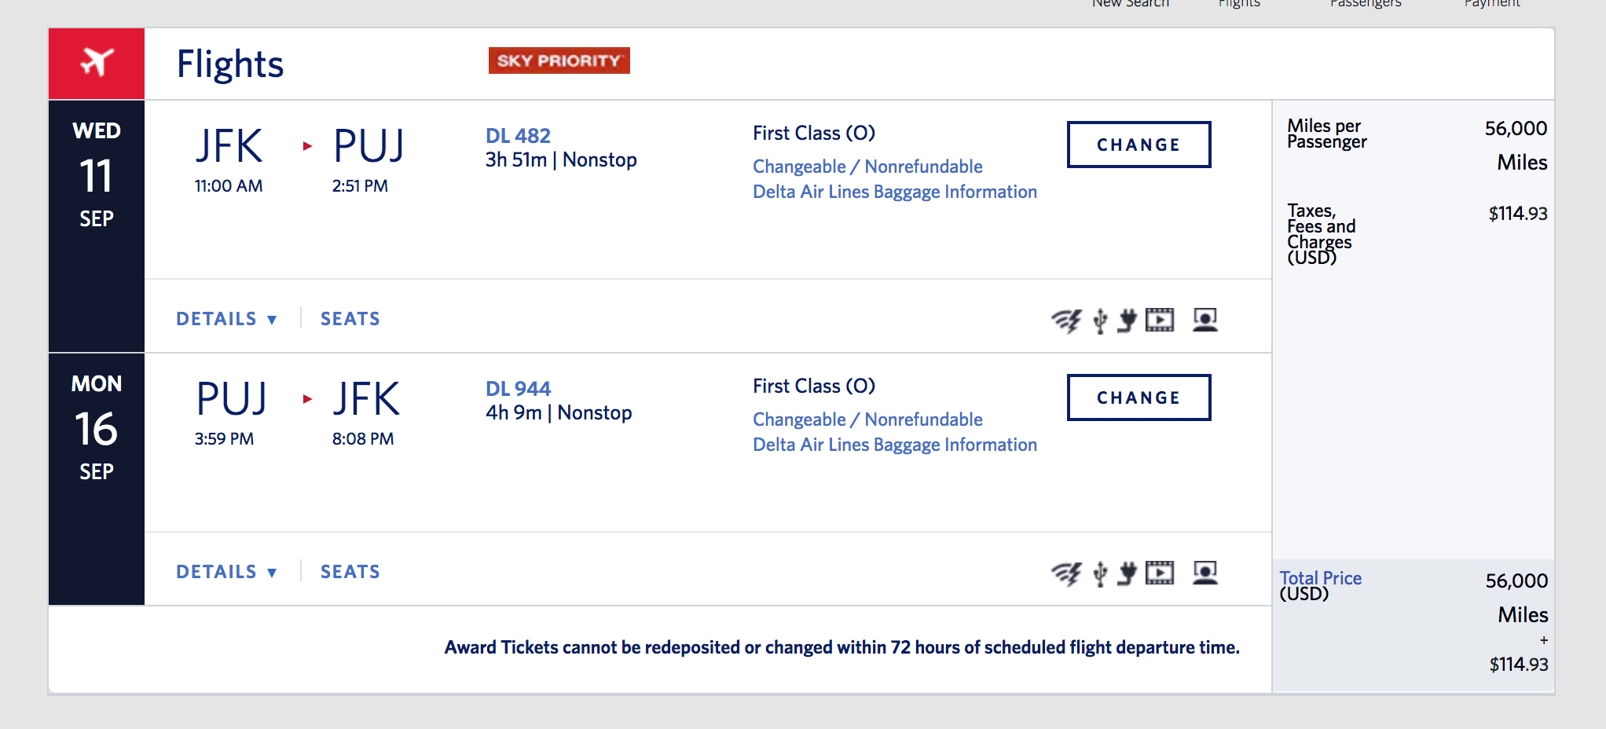Expand Details for the JFK to PUJ flight
This screenshot has width=1606, height=729.
click(x=226, y=319)
